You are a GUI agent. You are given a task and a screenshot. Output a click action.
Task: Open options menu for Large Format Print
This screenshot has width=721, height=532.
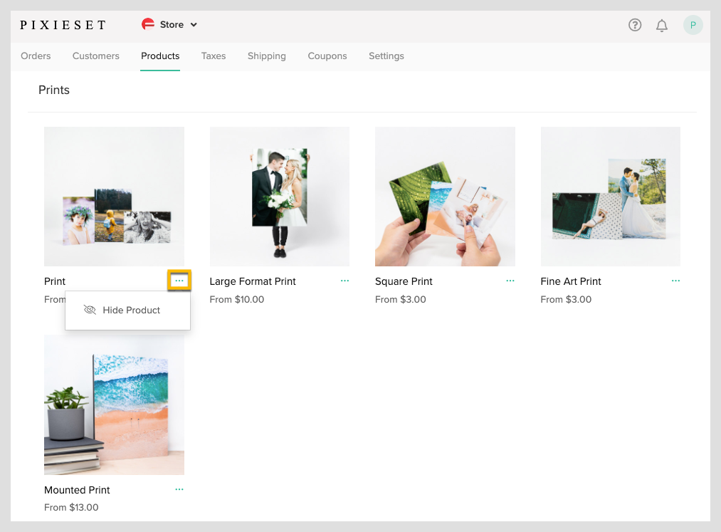pyautogui.click(x=345, y=281)
